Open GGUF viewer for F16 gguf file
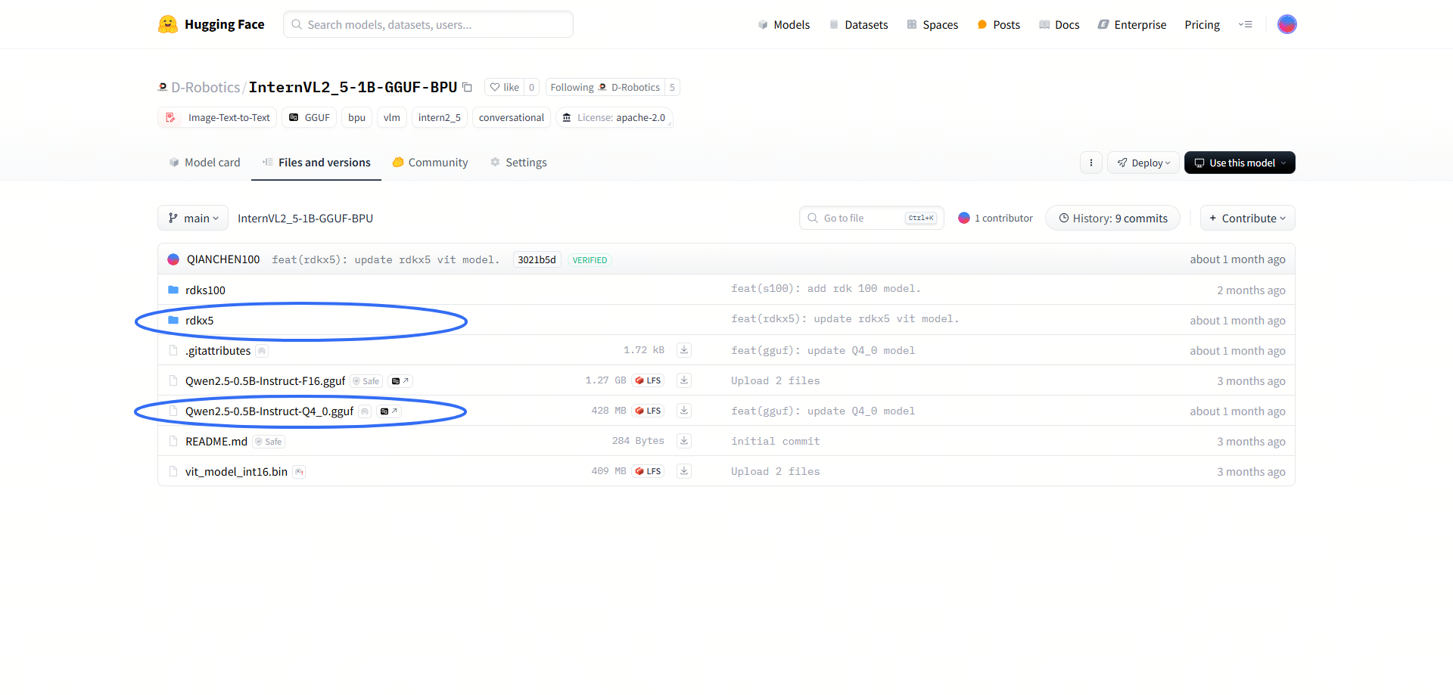This screenshot has height=695, width=1453. (x=400, y=380)
